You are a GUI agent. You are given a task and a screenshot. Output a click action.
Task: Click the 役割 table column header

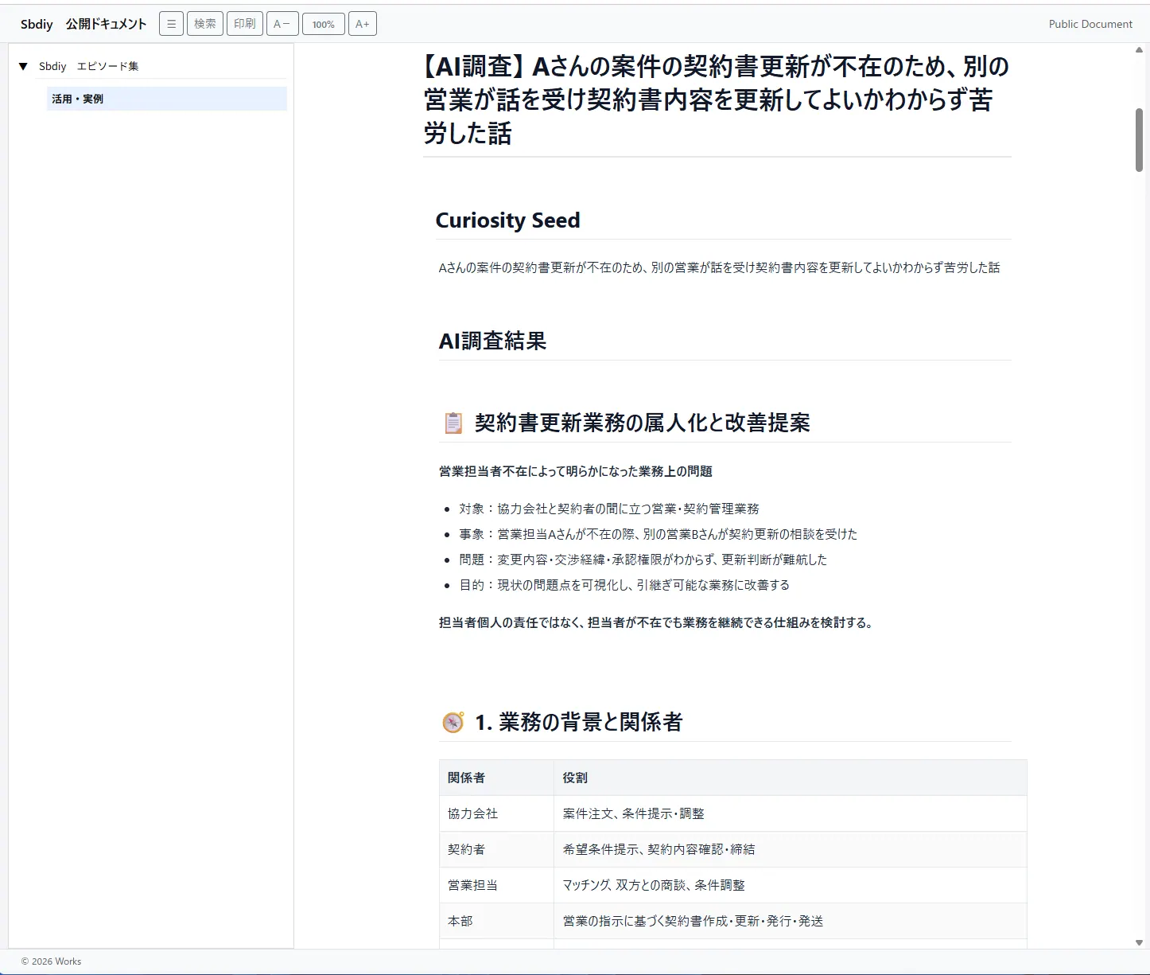791,778
